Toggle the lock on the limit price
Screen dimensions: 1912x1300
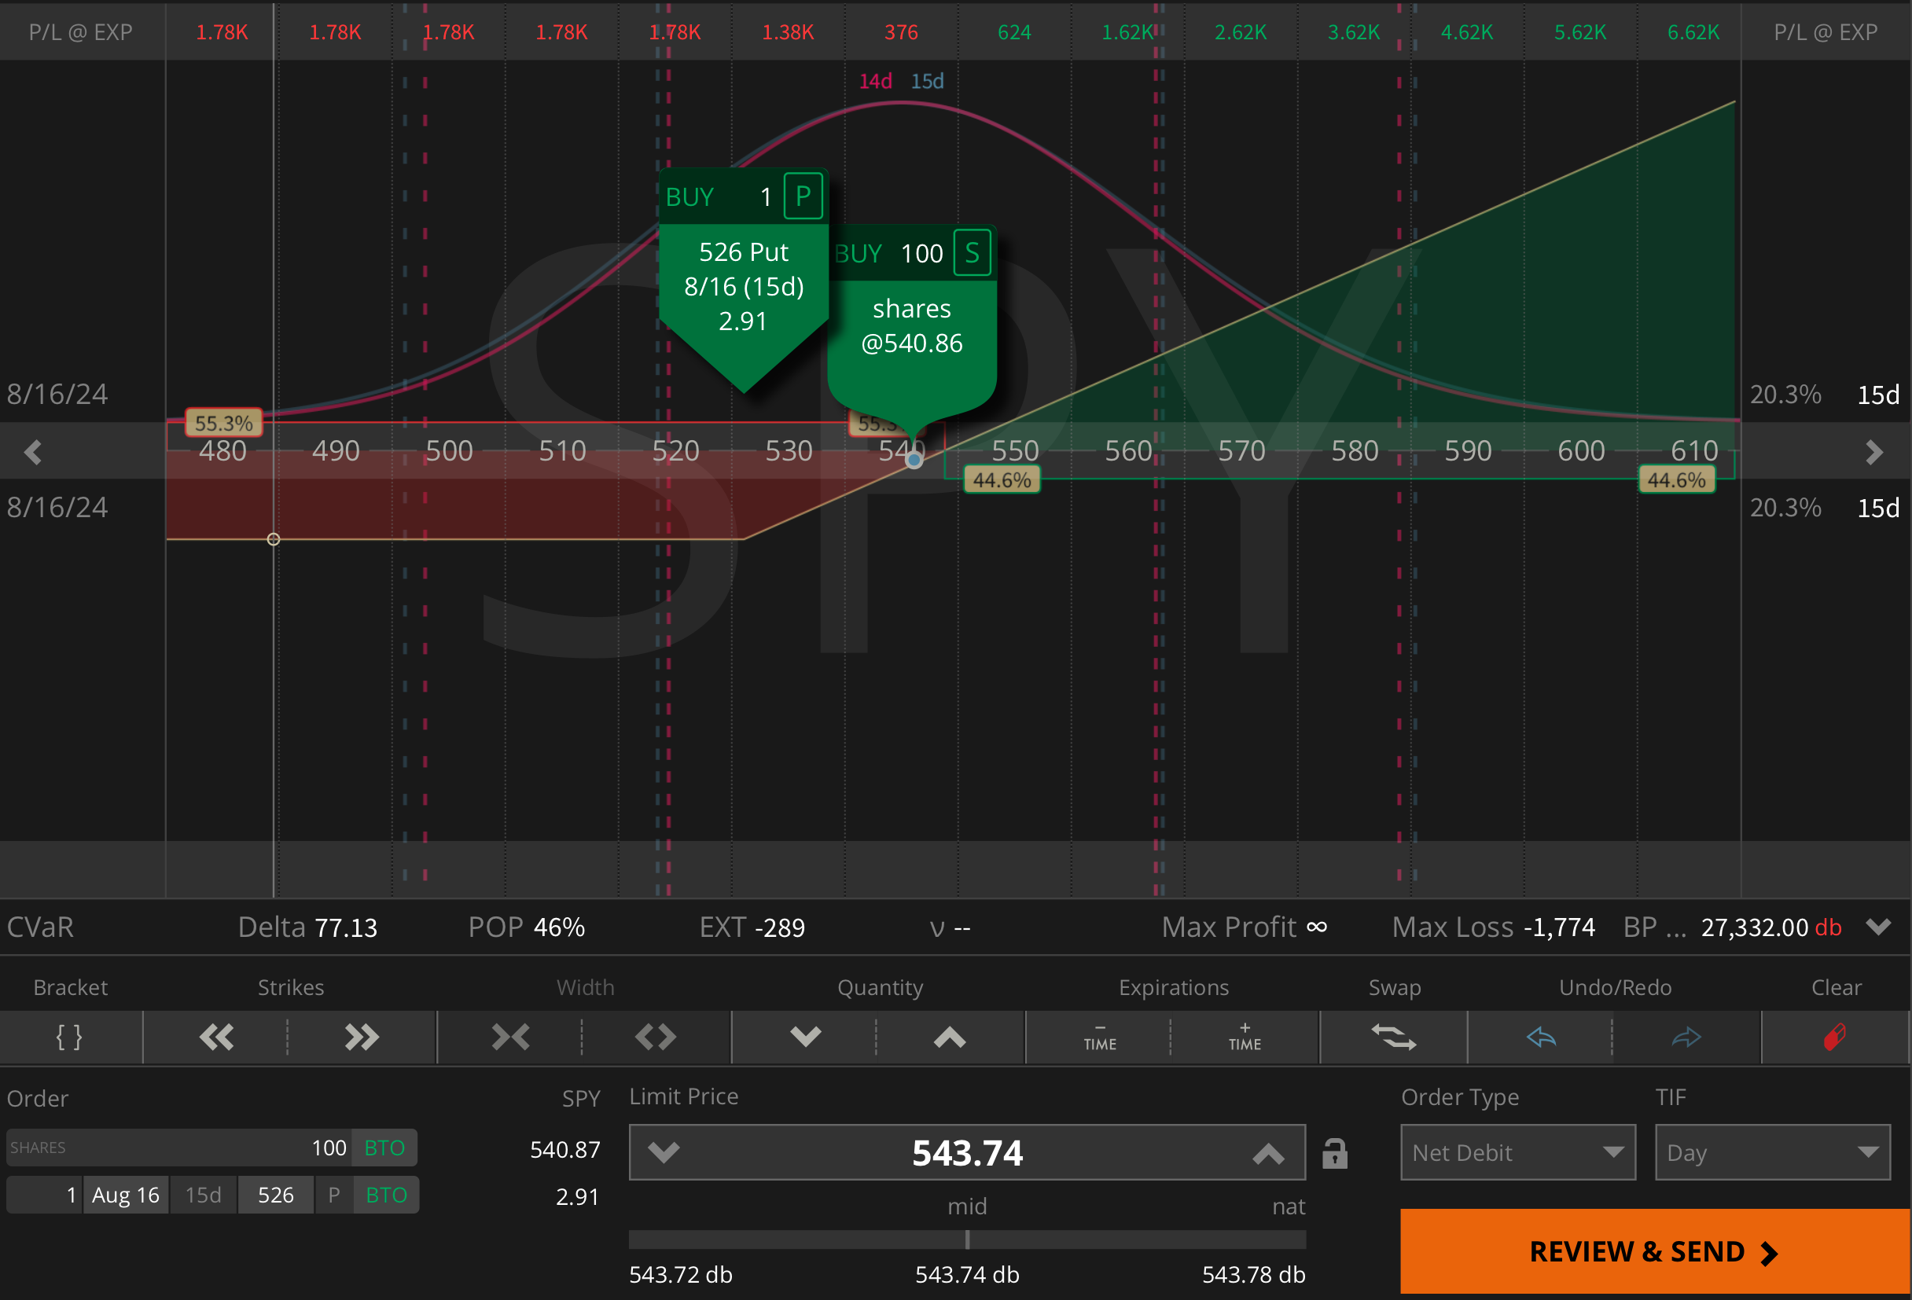(x=1334, y=1152)
